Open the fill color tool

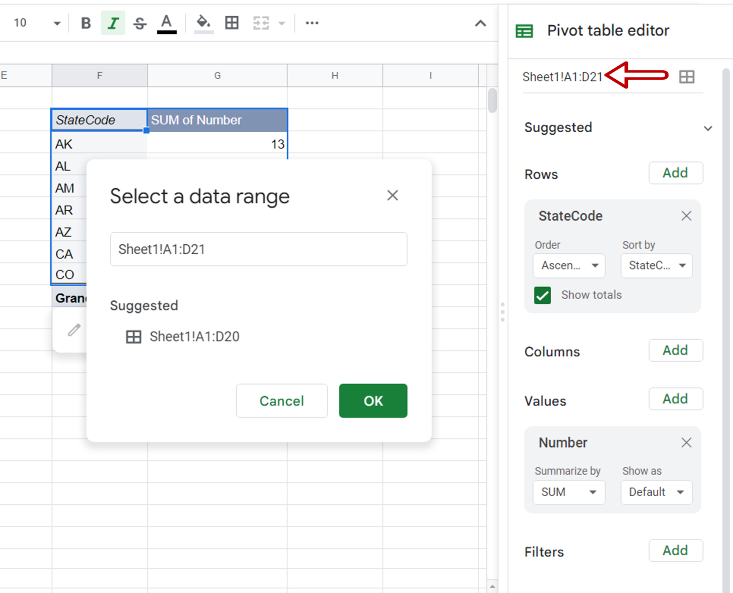(x=203, y=22)
